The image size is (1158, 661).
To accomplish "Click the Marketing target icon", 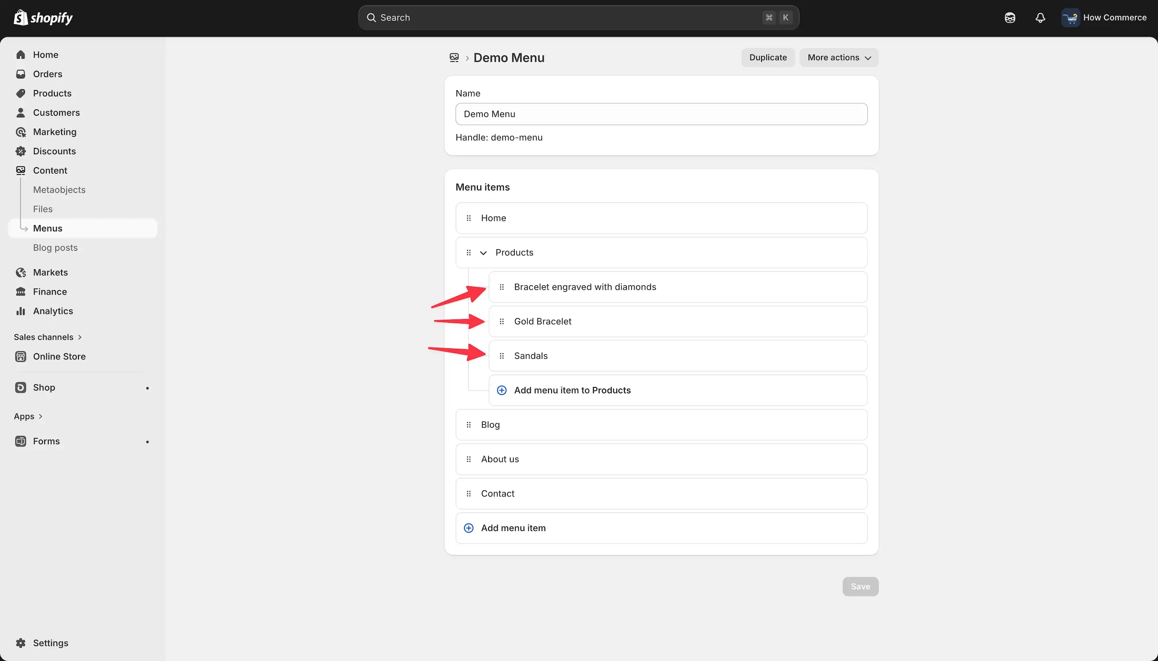I will [x=21, y=132].
